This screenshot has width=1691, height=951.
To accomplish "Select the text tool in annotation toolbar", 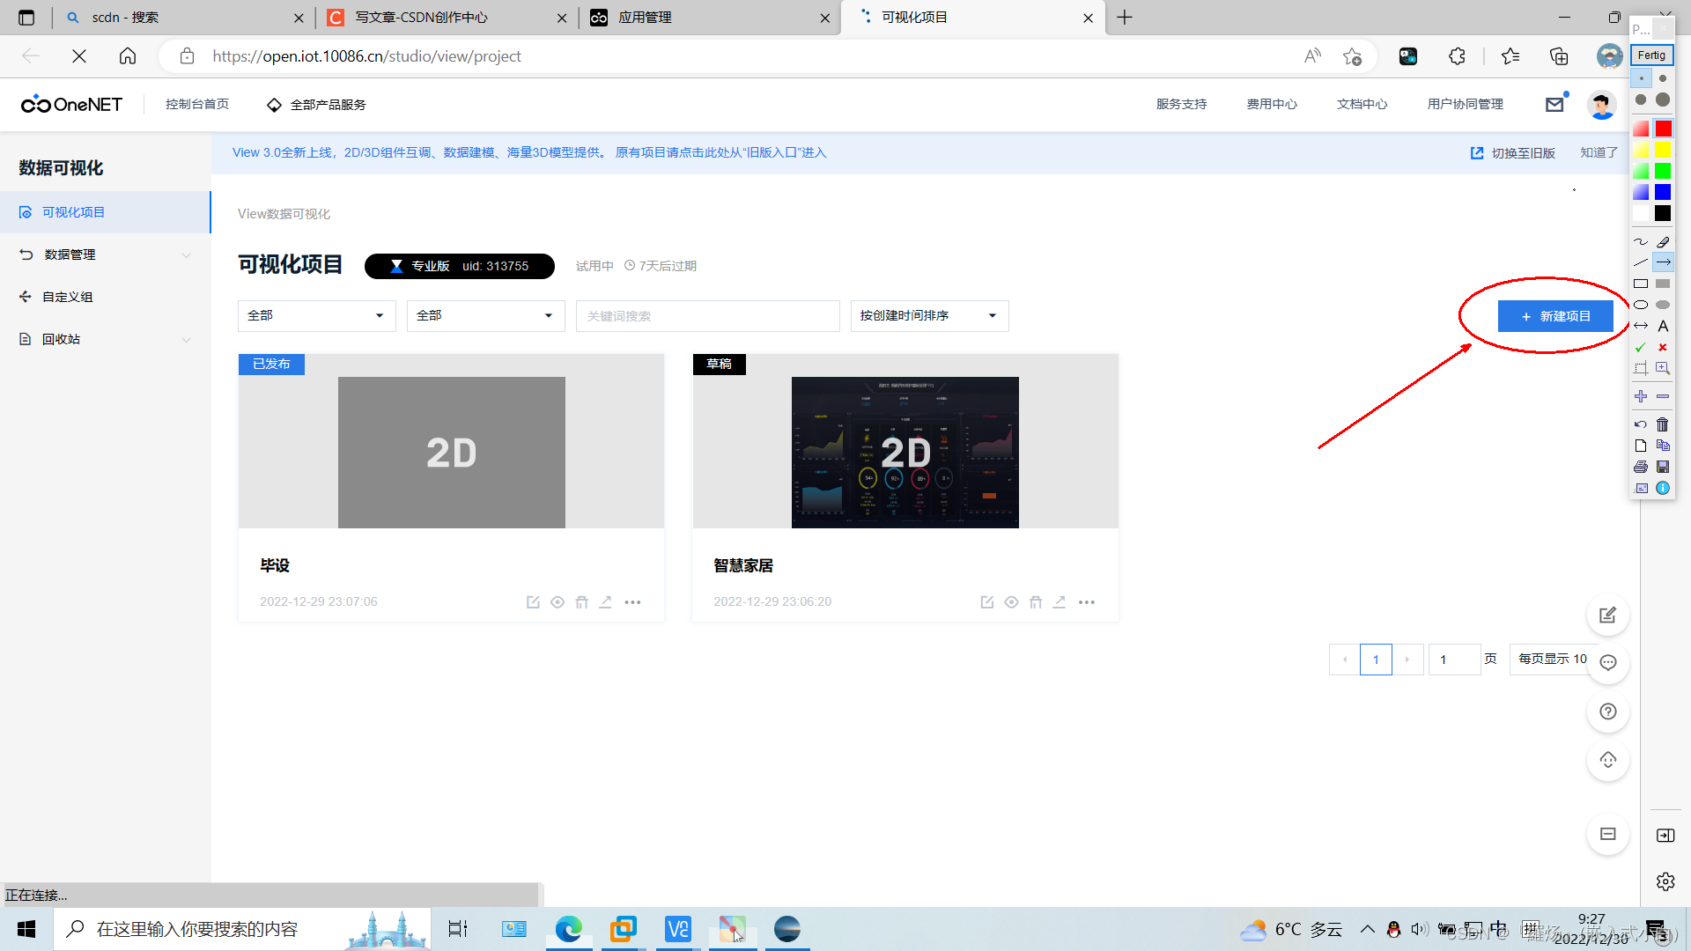I will pos(1663,326).
